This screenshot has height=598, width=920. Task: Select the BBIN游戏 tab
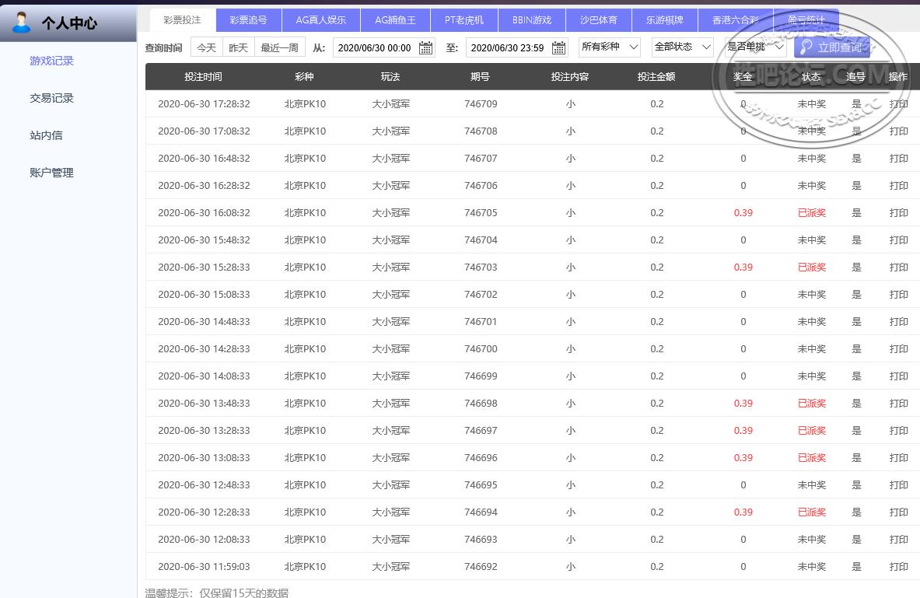click(532, 20)
